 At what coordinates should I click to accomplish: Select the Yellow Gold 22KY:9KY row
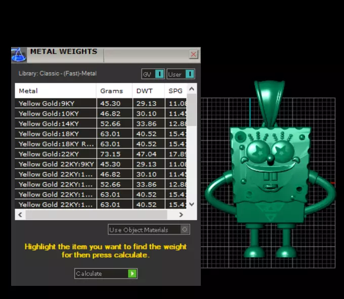[x=101, y=164]
